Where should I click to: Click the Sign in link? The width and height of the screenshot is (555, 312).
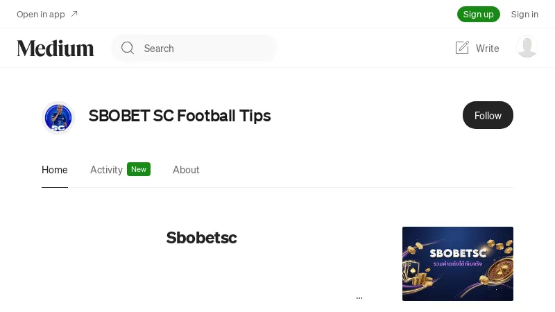point(524,14)
